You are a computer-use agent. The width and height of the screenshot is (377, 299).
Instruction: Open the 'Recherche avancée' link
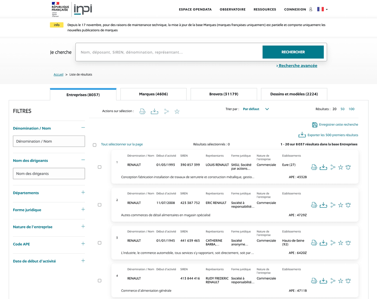[x=297, y=66]
